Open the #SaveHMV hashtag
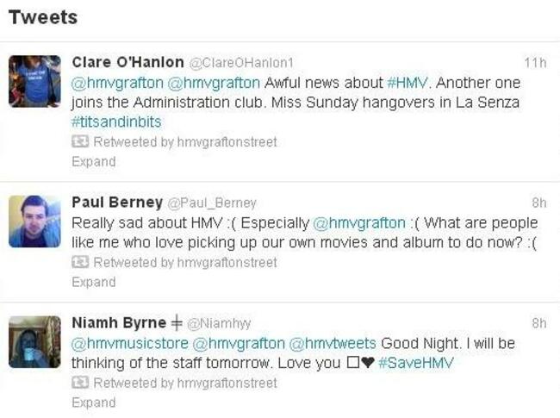 point(416,363)
